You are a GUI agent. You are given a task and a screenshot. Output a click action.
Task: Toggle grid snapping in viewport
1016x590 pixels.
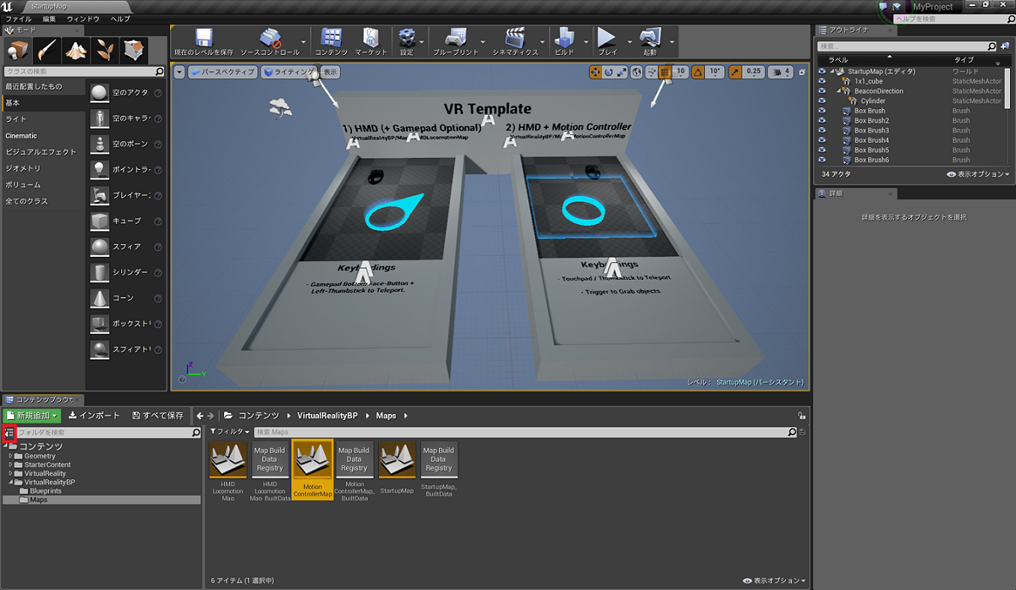click(664, 72)
